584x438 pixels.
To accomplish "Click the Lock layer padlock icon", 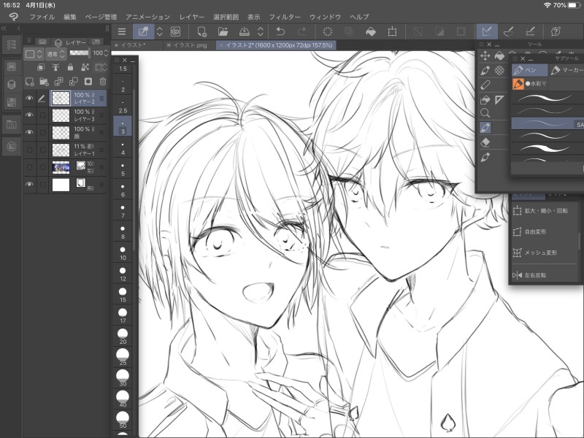I will (x=70, y=67).
